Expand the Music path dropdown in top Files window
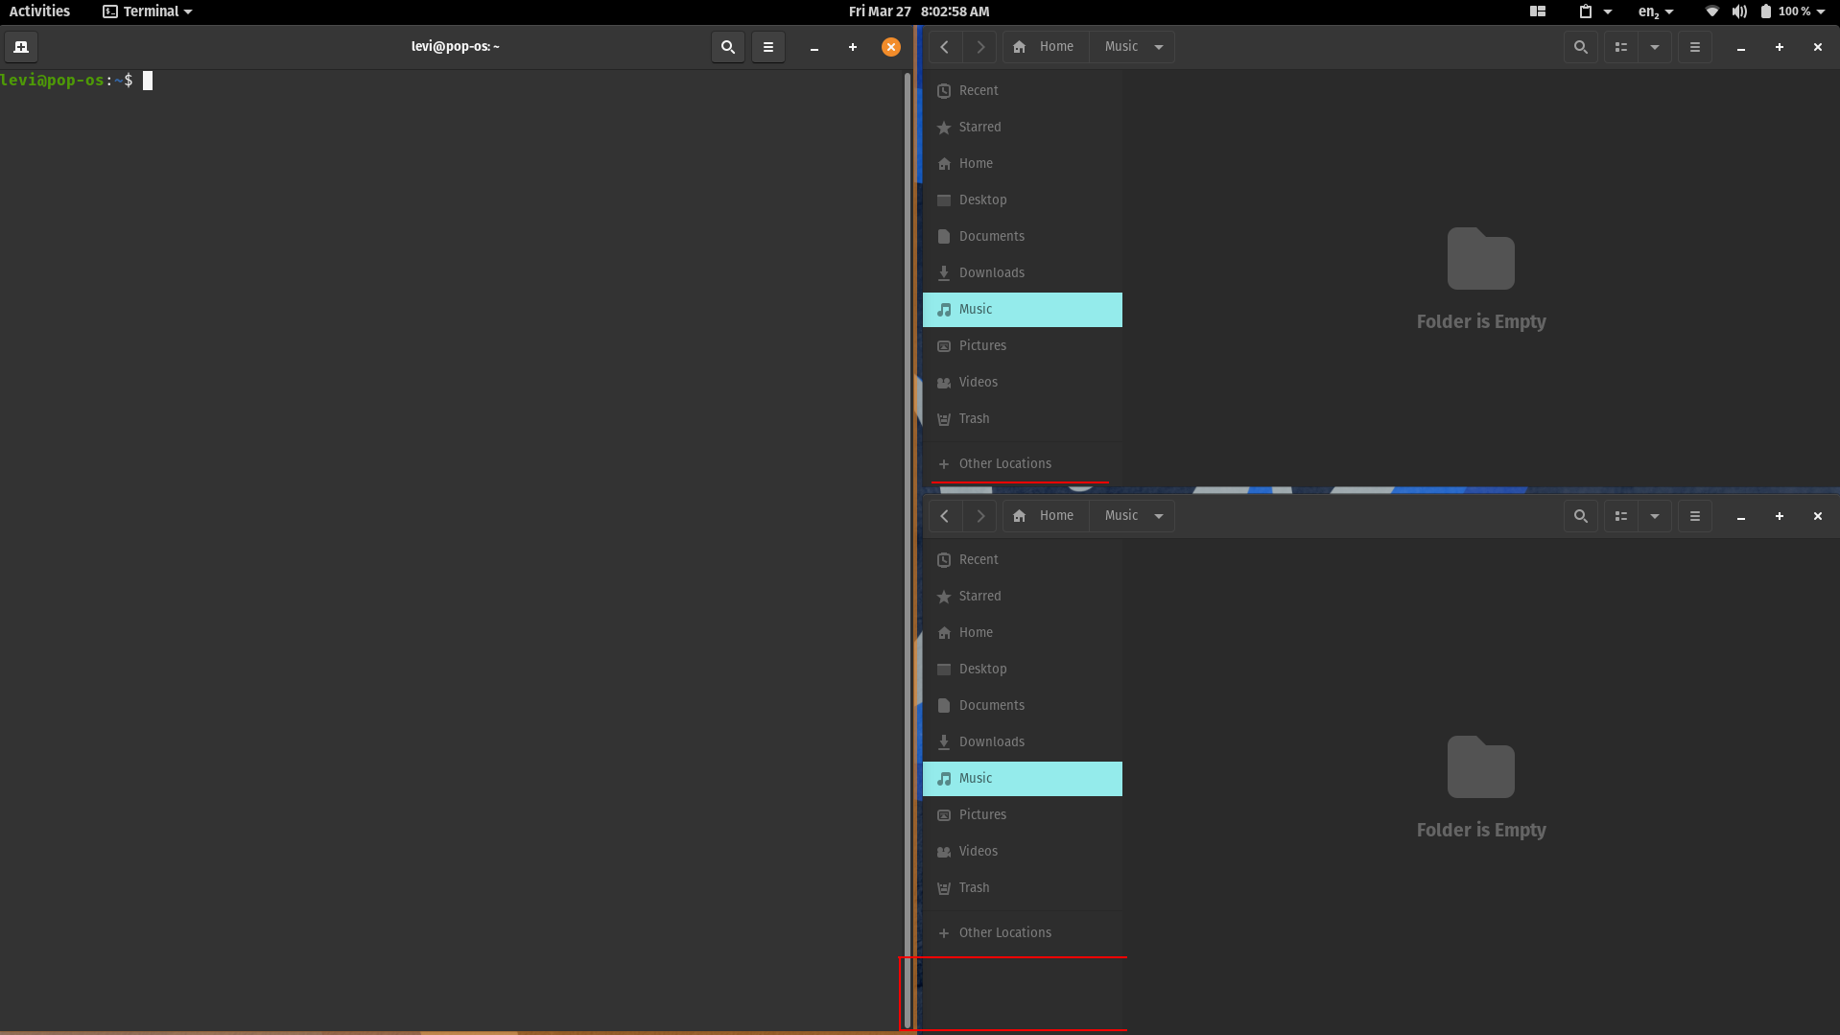The image size is (1840, 1035). click(1159, 47)
